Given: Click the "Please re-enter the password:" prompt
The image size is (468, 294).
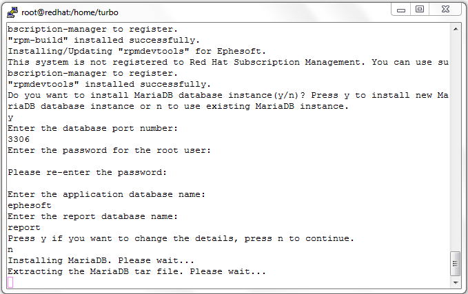Looking at the screenshot, I should tap(87, 172).
